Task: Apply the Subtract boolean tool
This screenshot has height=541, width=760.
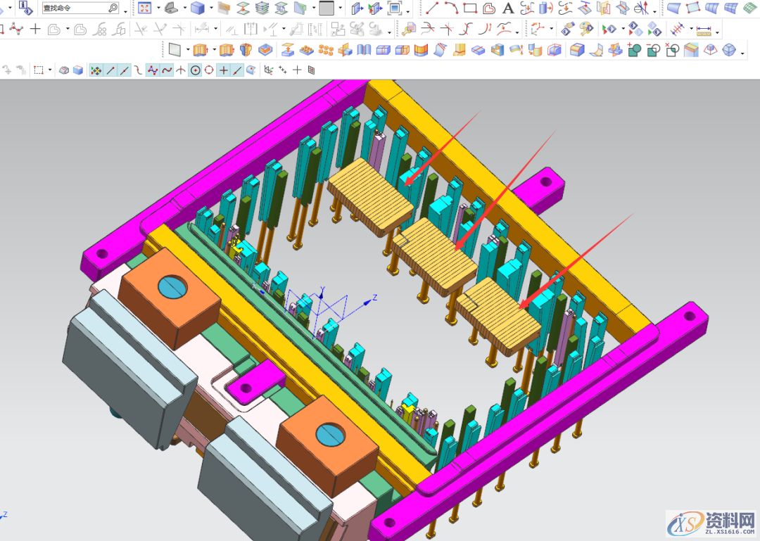Action: coord(654,50)
